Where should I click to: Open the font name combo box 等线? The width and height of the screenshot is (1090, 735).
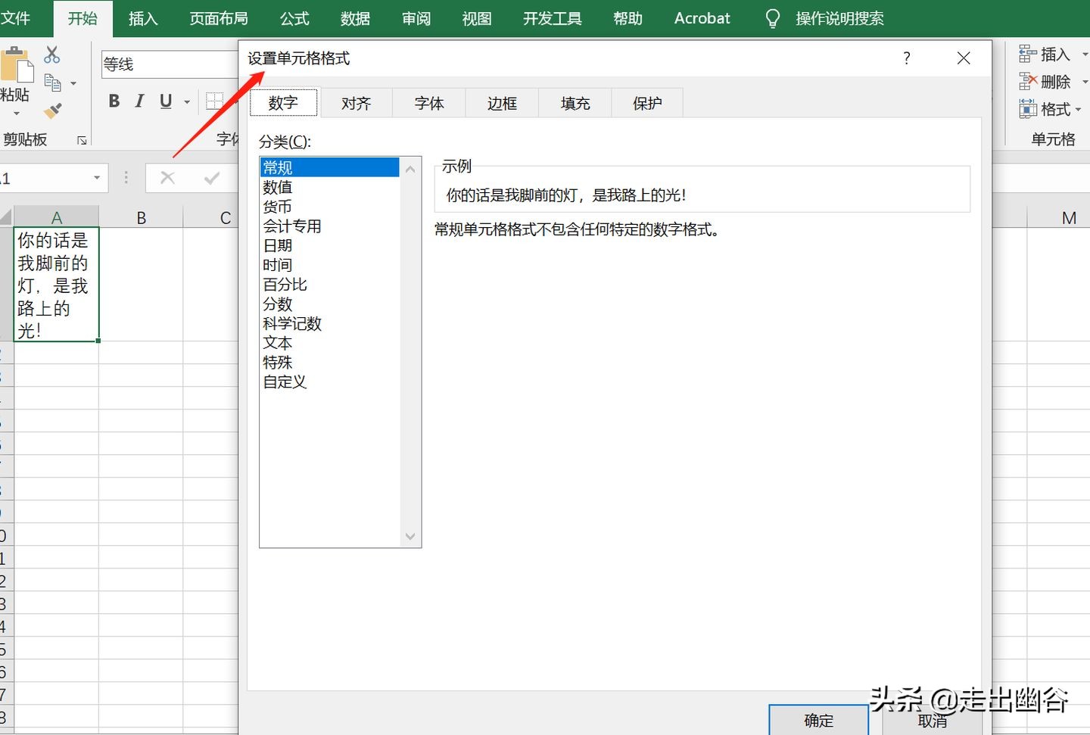pyautogui.click(x=170, y=64)
